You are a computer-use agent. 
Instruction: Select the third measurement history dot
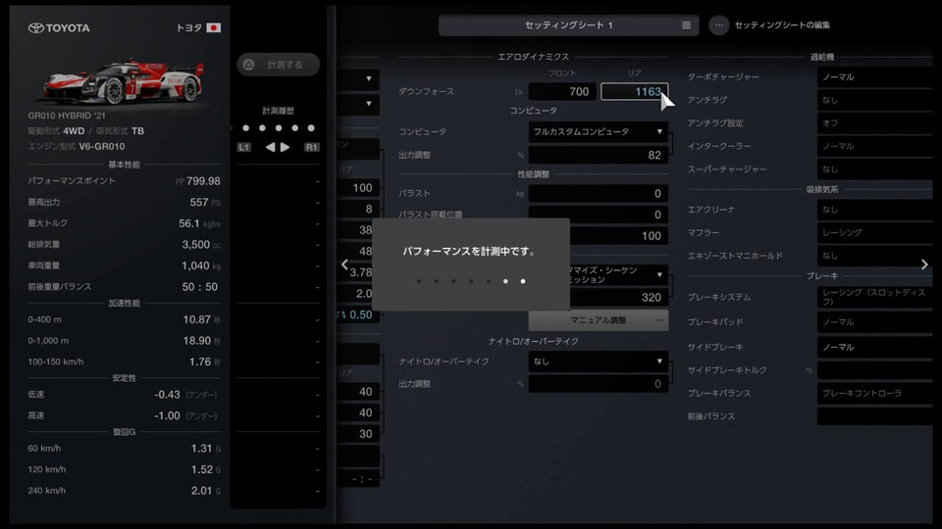click(x=278, y=127)
